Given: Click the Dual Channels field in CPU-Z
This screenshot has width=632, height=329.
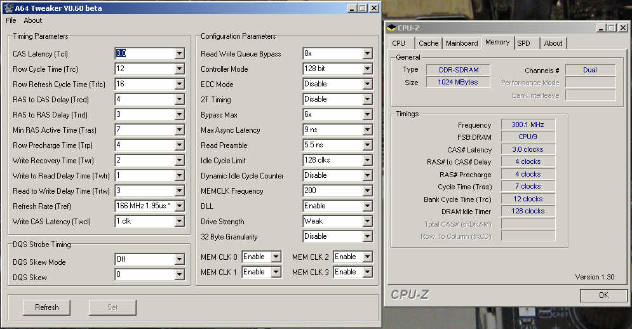Looking at the screenshot, I should pos(591,70).
